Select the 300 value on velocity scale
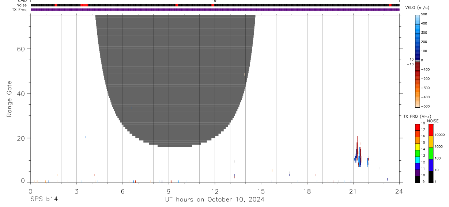 point(424,32)
